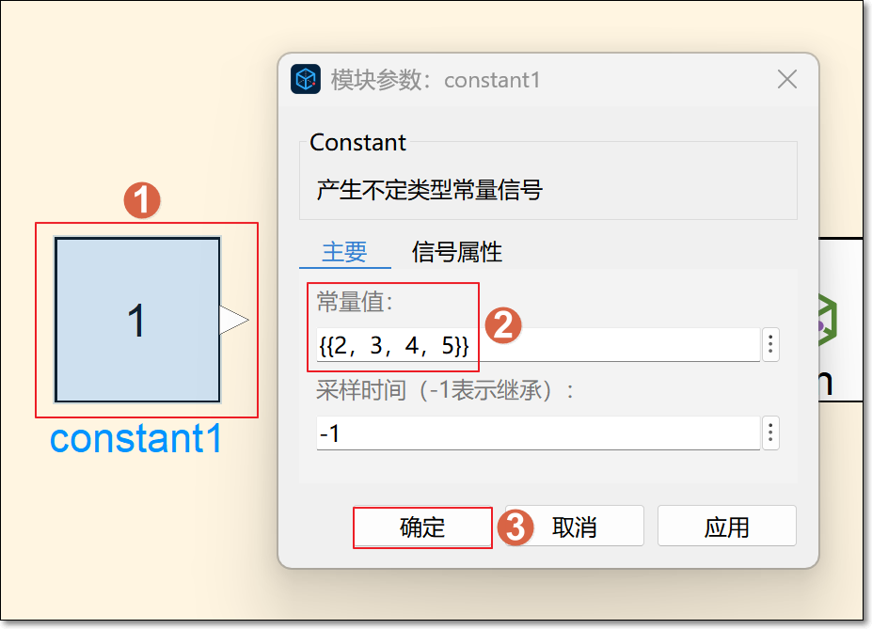
Task: Click the red number 1 annotation marker
Action: [x=142, y=200]
